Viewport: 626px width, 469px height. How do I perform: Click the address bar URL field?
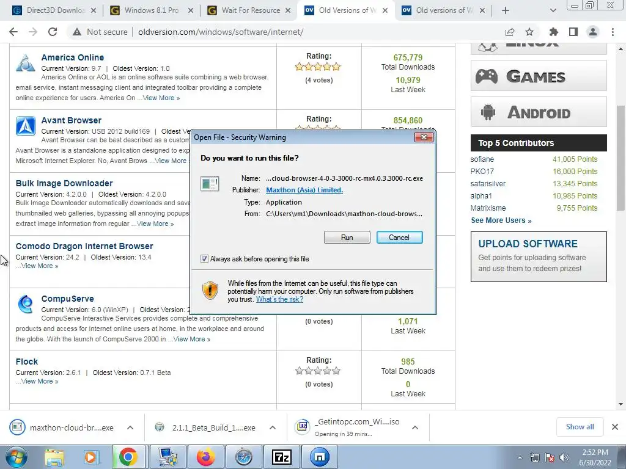(x=220, y=32)
